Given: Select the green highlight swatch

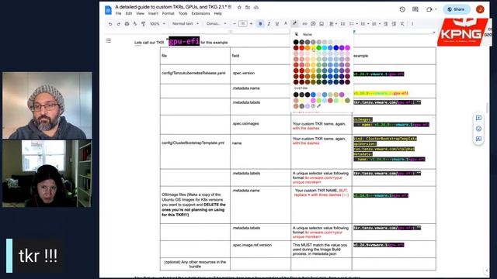Looking at the screenshot, I should [319, 48].
